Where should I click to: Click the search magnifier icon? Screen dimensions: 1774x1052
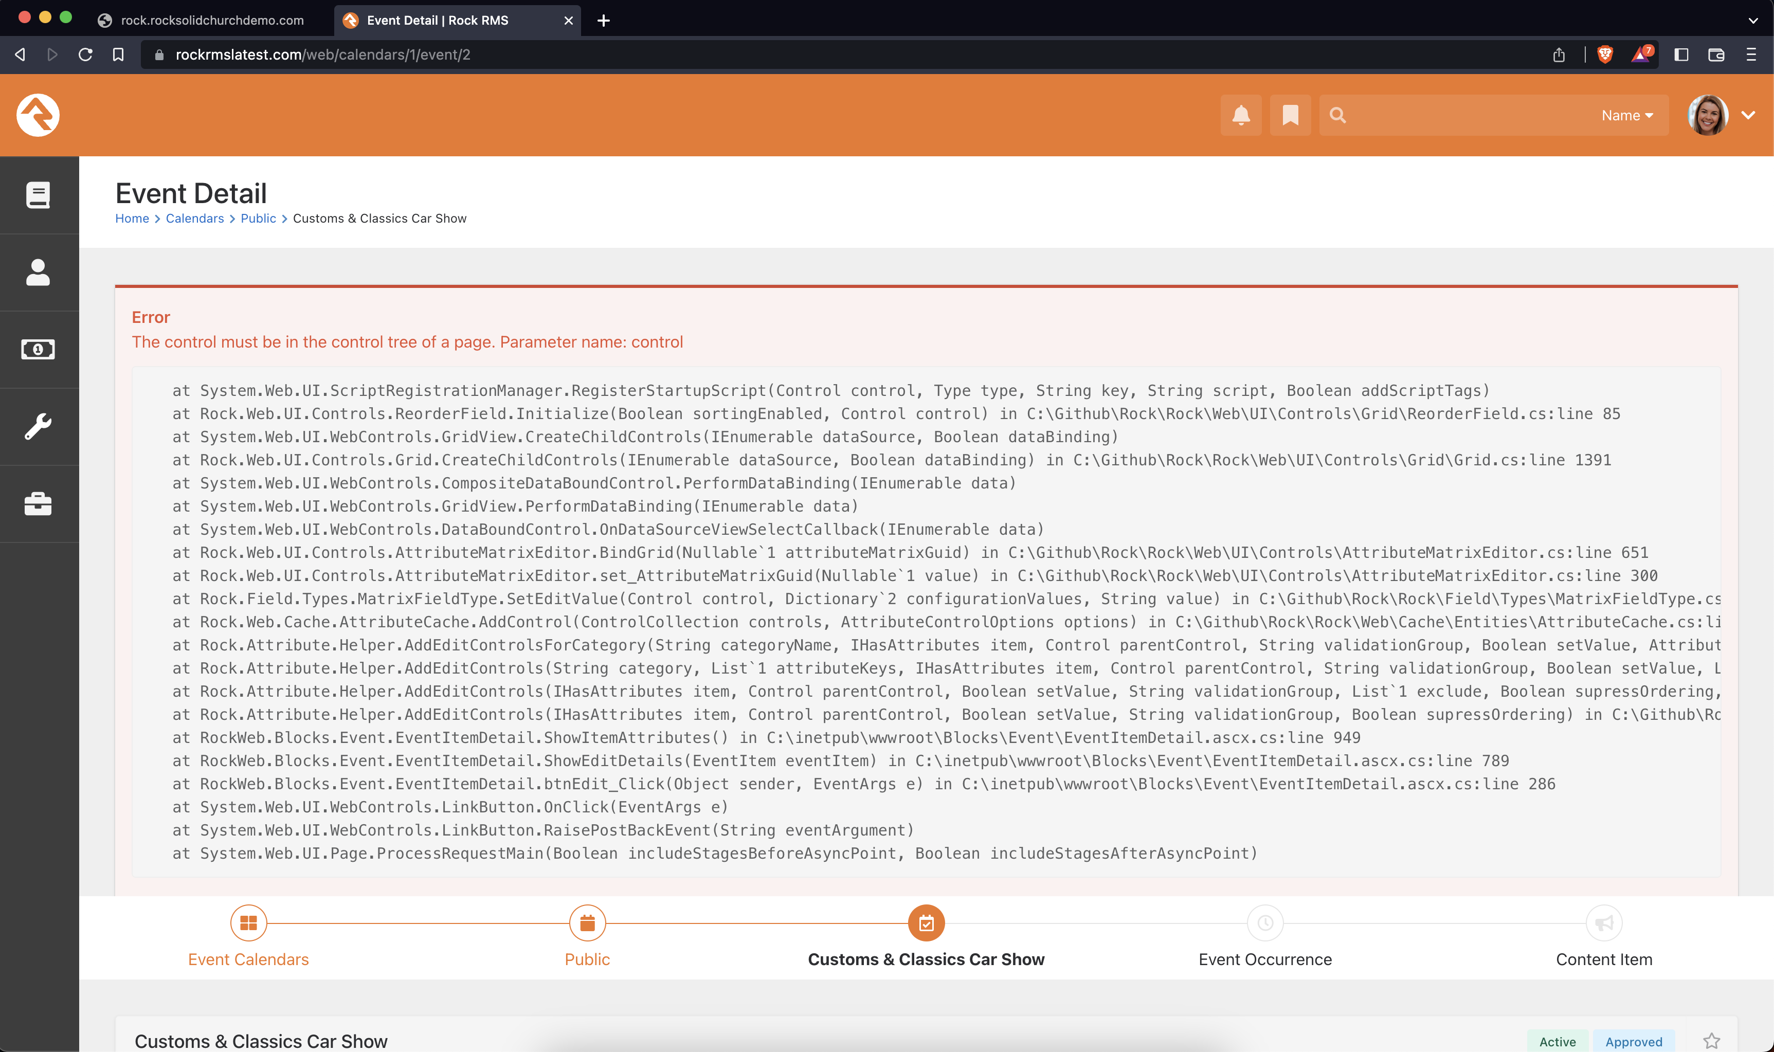click(1337, 115)
